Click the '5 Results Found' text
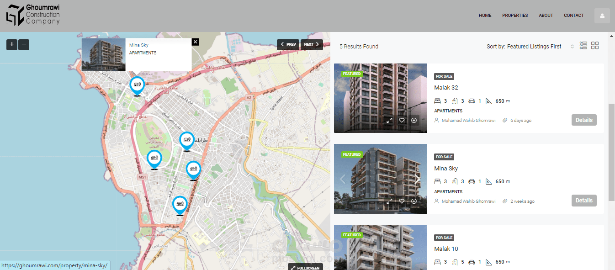 (x=359, y=47)
